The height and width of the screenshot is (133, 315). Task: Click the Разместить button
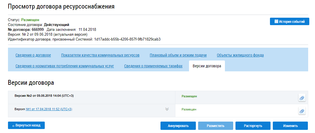coord(216,126)
